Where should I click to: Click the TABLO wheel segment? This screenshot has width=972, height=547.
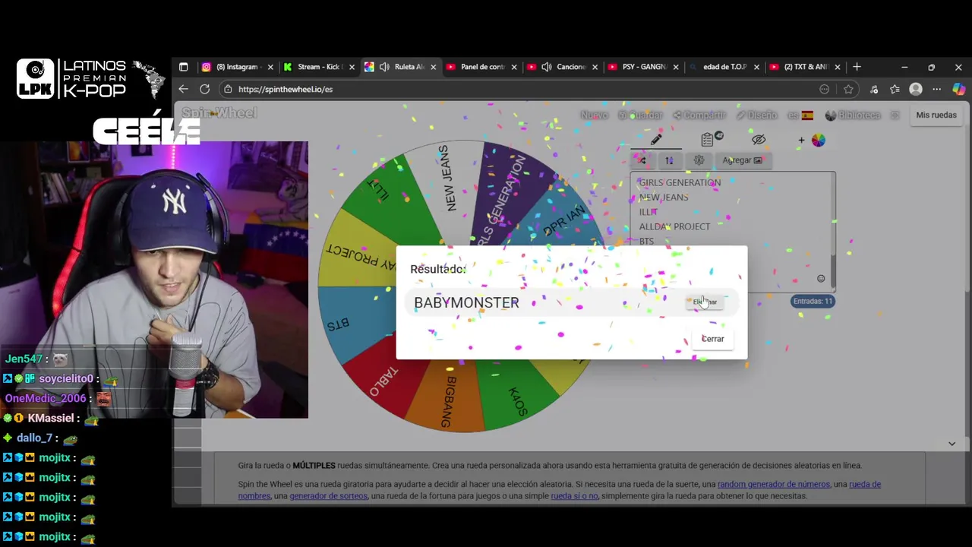point(383,382)
